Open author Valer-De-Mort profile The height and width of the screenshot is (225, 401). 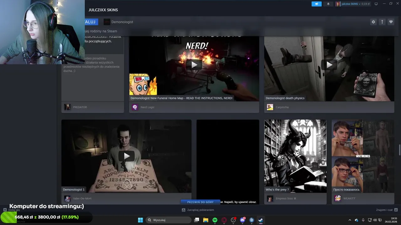point(82,198)
